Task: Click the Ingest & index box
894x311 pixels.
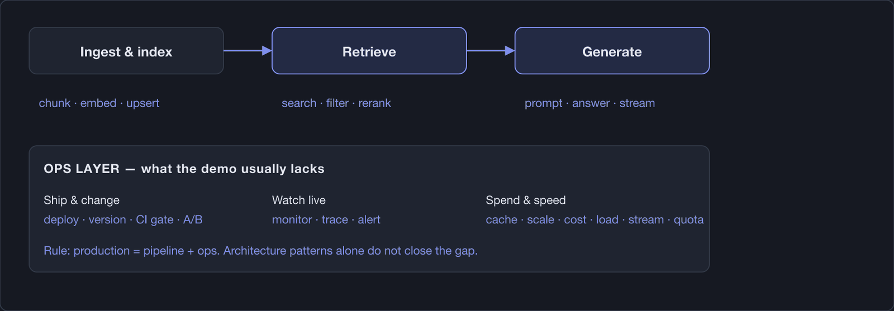Action: tap(126, 51)
